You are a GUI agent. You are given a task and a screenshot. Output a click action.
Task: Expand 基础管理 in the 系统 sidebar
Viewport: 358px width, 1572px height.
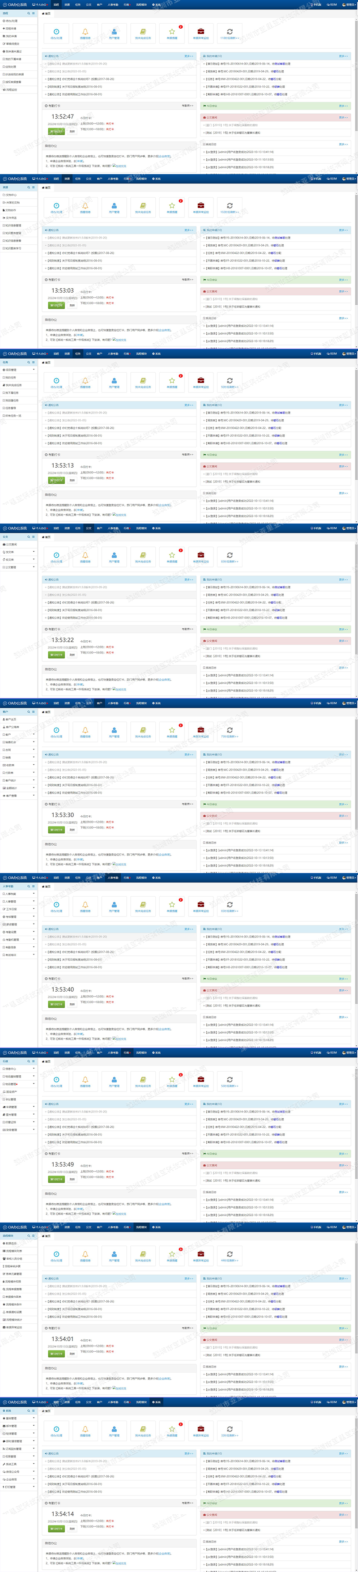[x=19, y=1418]
